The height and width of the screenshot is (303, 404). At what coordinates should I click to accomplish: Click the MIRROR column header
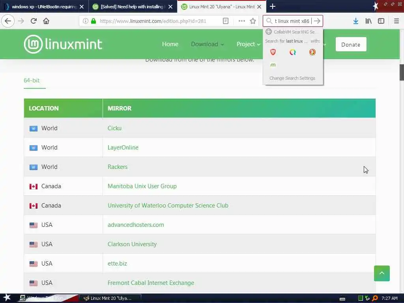(239, 108)
